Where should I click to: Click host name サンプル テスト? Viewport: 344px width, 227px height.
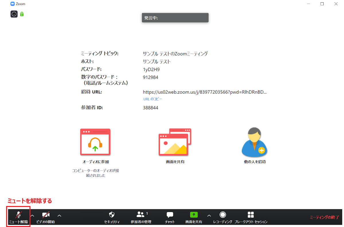click(x=157, y=62)
